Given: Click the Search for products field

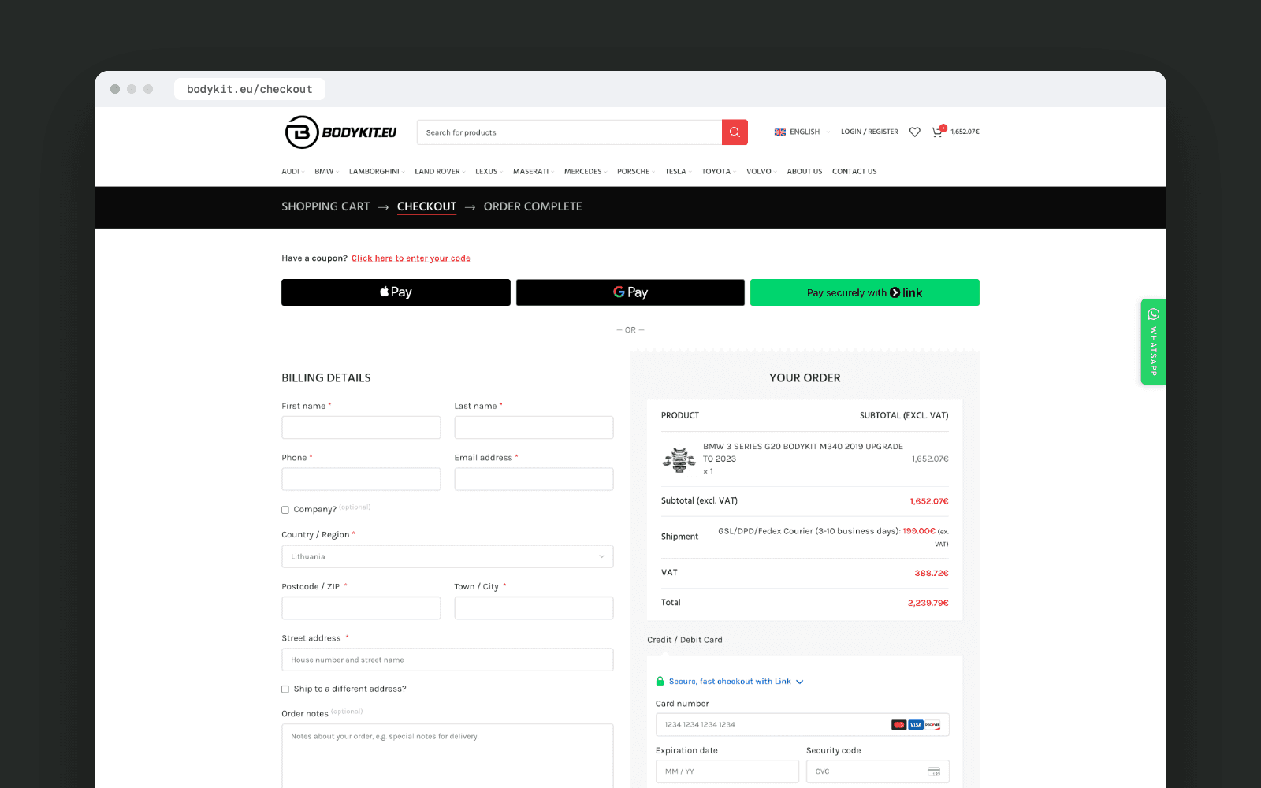Looking at the screenshot, I should [x=569, y=132].
